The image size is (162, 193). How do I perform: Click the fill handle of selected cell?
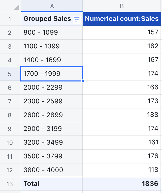[83, 81]
